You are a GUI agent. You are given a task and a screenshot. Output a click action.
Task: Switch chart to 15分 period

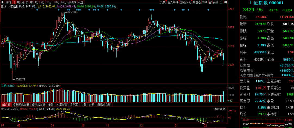(49, 2)
